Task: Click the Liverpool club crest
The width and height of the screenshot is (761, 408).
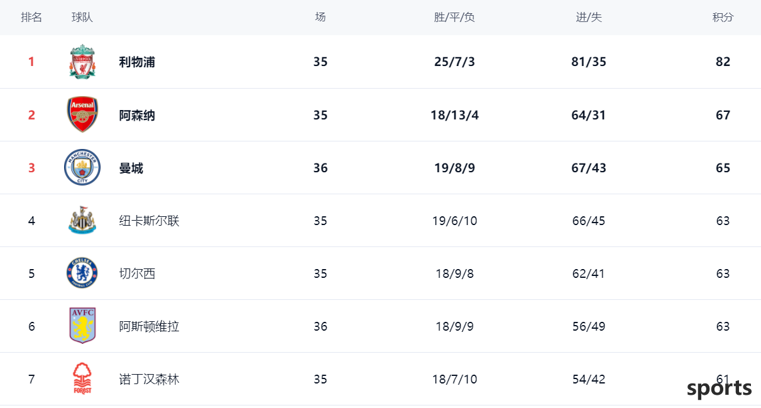Action: coord(82,62)
